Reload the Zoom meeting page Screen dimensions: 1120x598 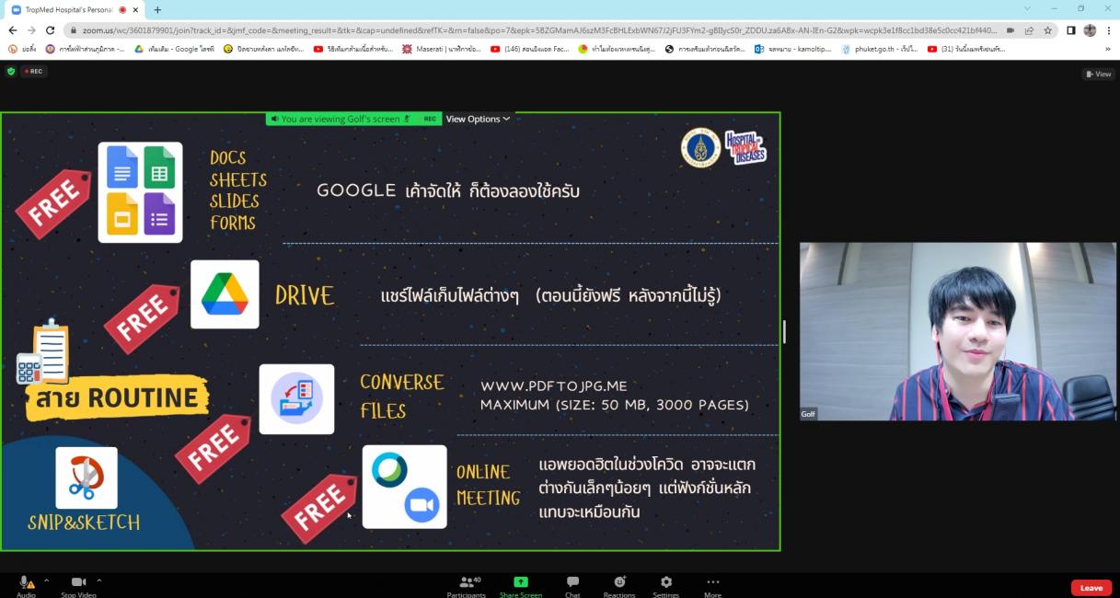pos(50,29)
